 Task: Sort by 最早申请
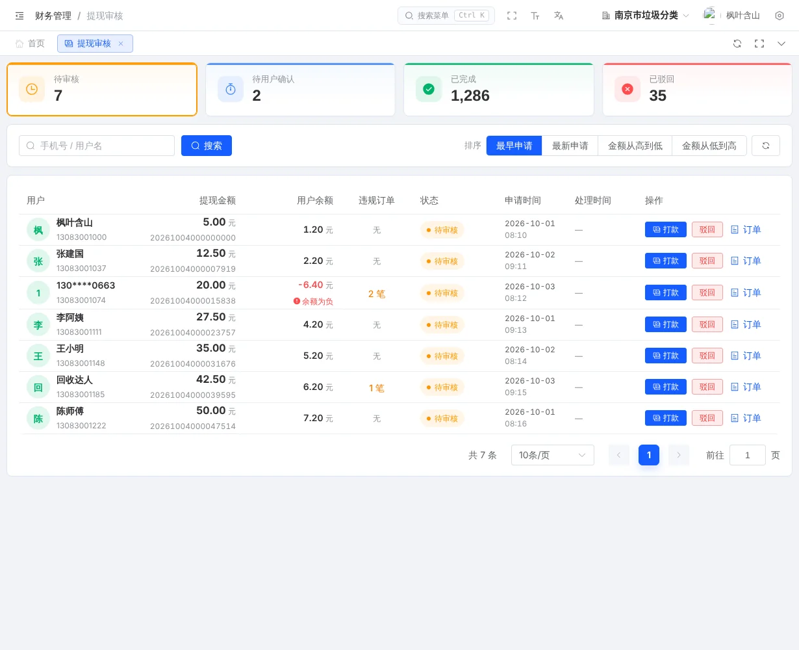[514, 146]
